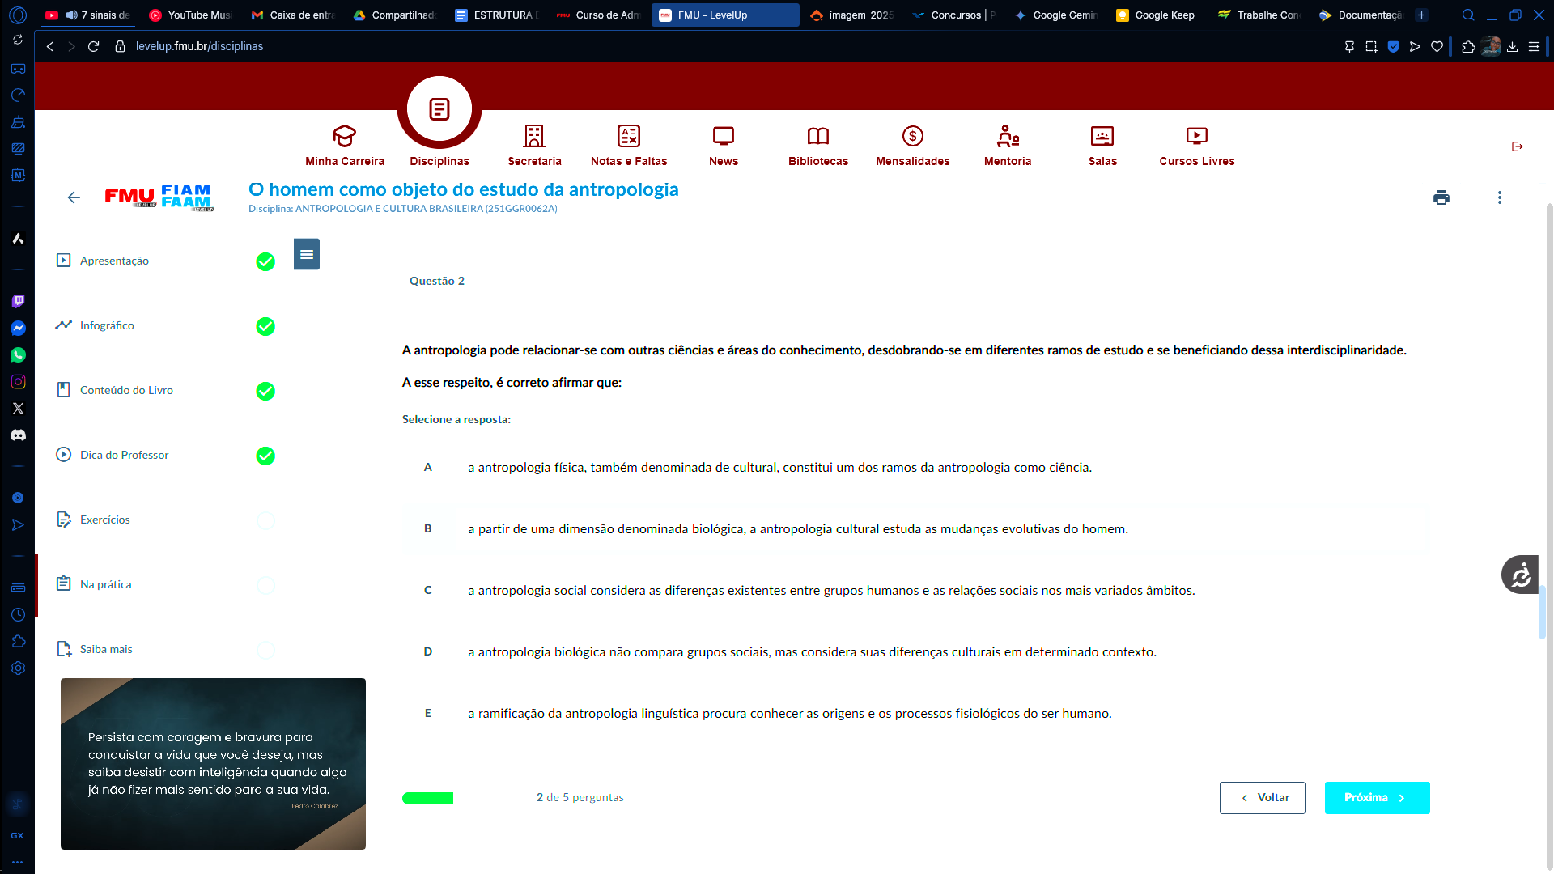This screenshot has height=874, width=1554.
Task: Open the three-dot options menu
Action: (x=1499, y=197)
